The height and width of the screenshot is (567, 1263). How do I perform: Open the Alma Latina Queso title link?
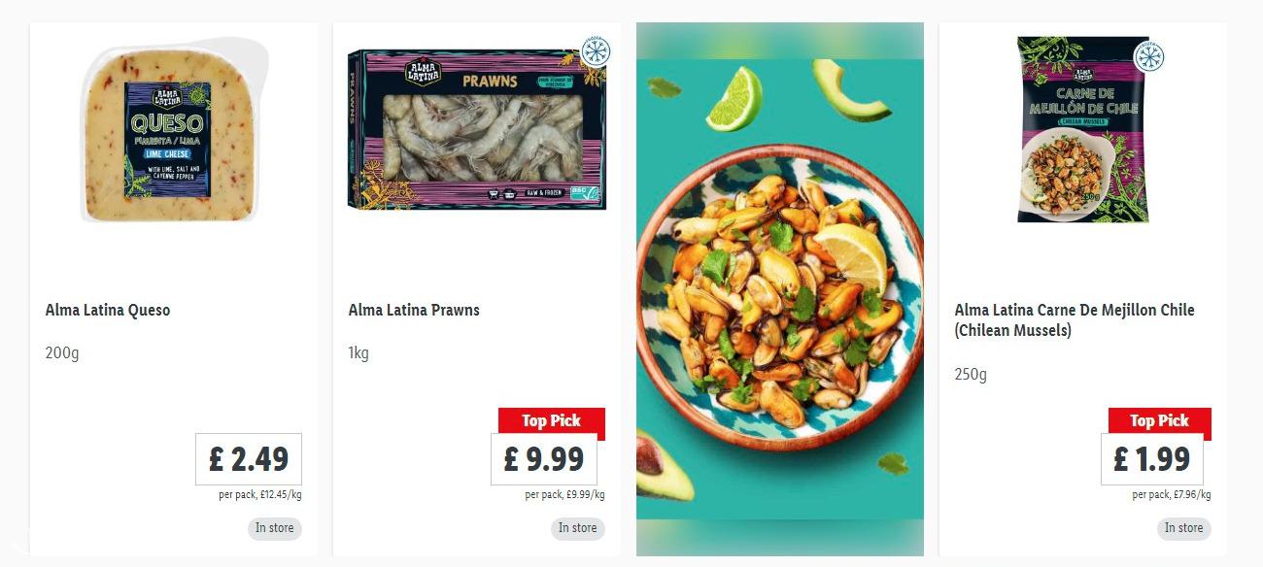tap(108, 311)
